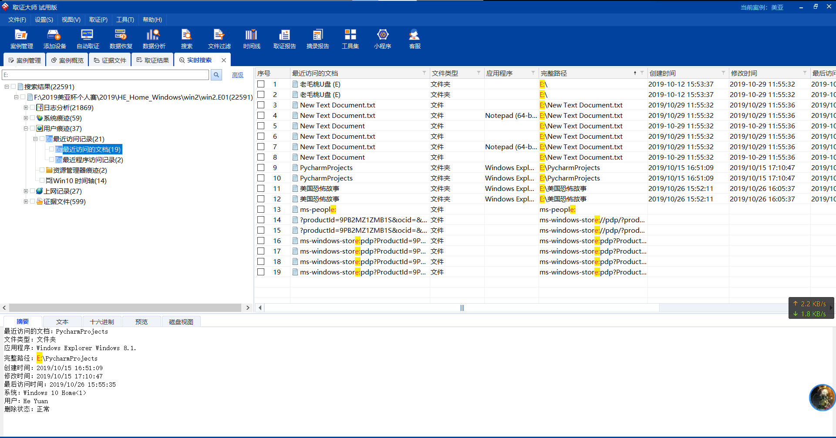Check the checkbox for row 9 PycharmProjects
Image resolution: width=836 pixels, height=438 pixels.
(x=261, y=167)
